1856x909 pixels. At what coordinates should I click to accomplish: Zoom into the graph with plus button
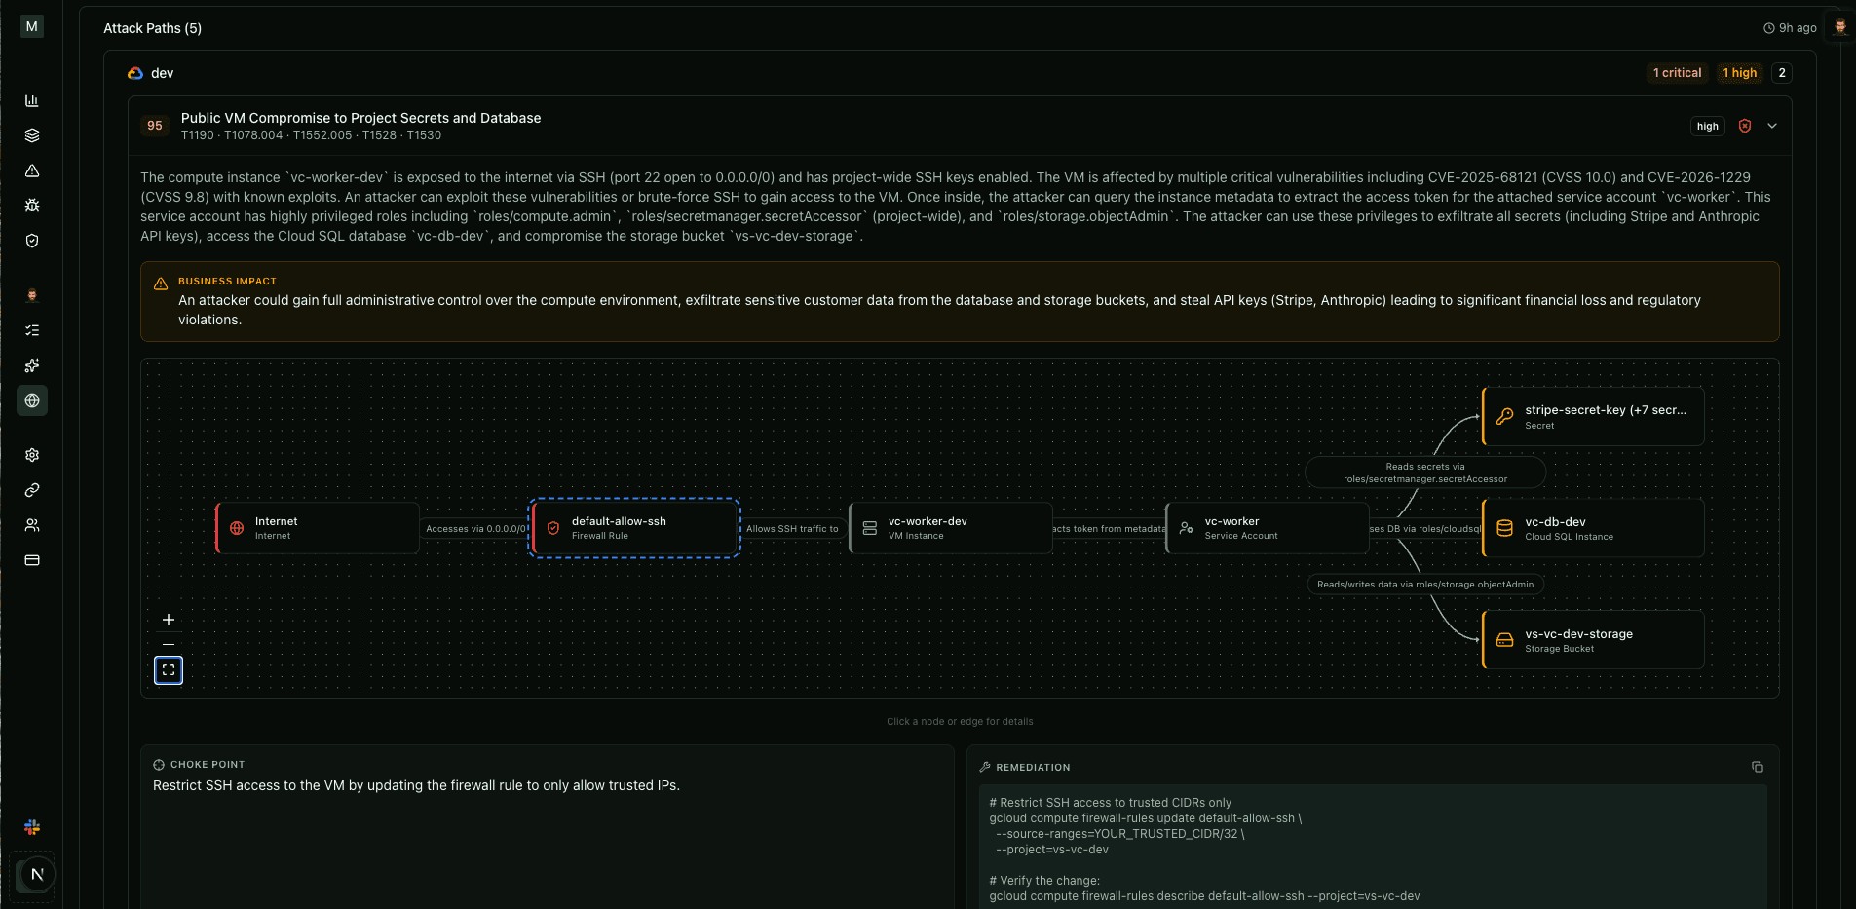point(169,620)
